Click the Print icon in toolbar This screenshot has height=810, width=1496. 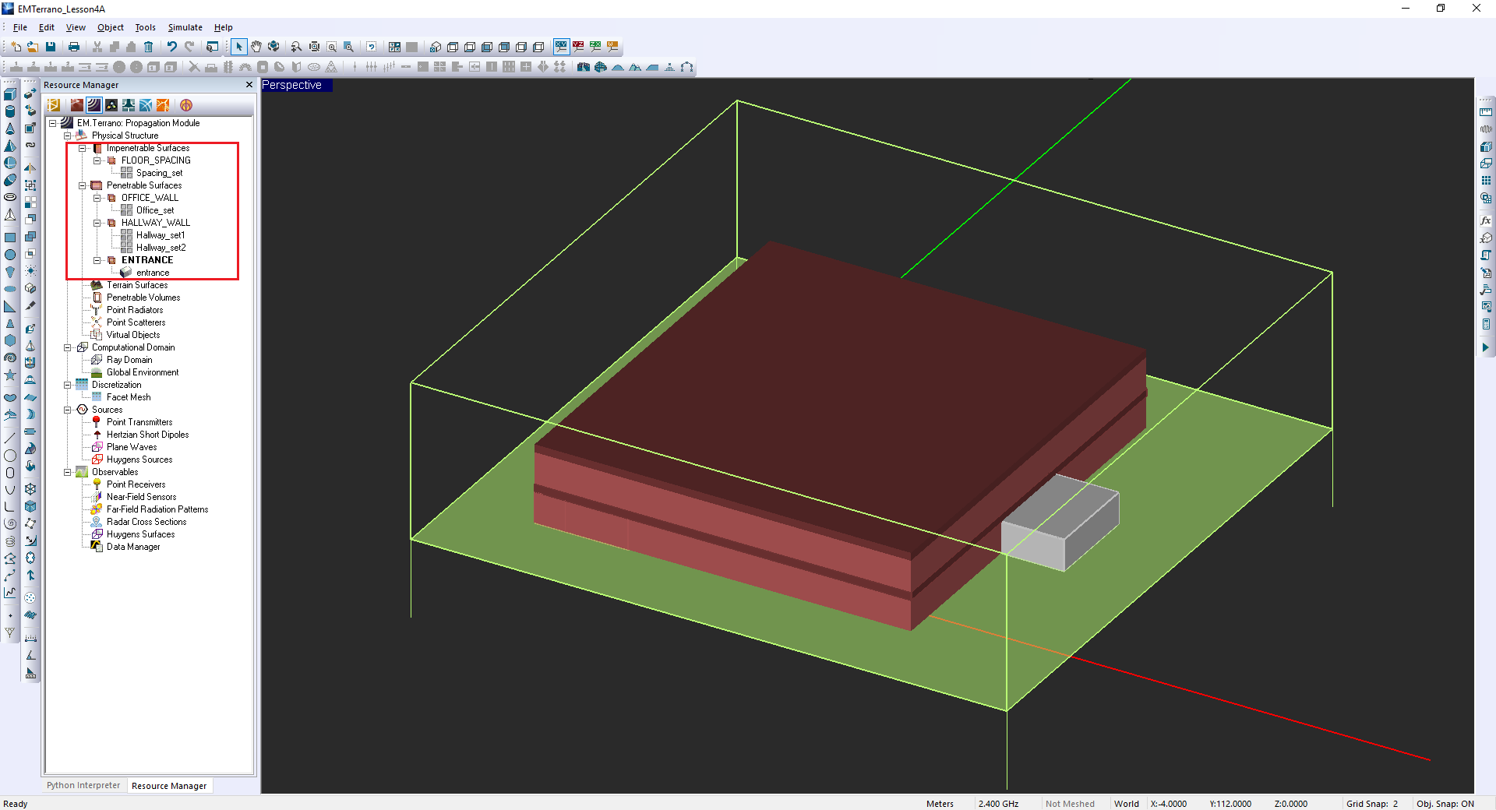pos(74,47)
